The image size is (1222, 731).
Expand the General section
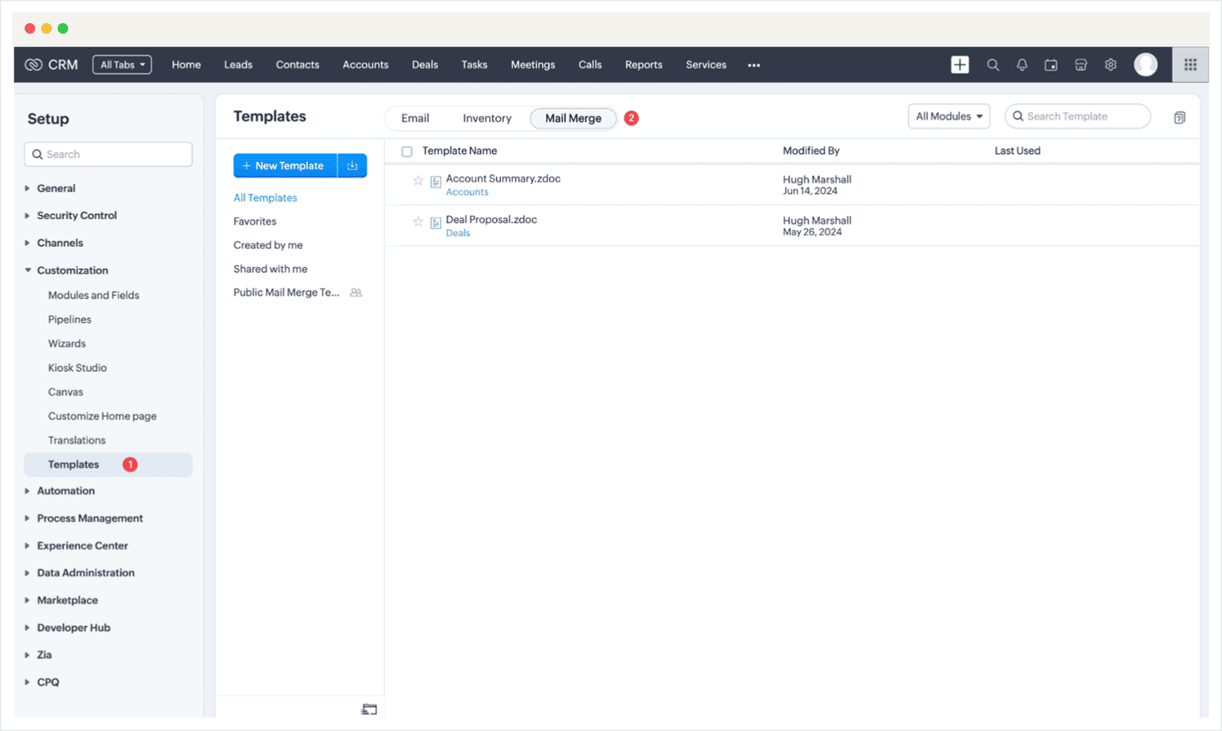point(27,189)
